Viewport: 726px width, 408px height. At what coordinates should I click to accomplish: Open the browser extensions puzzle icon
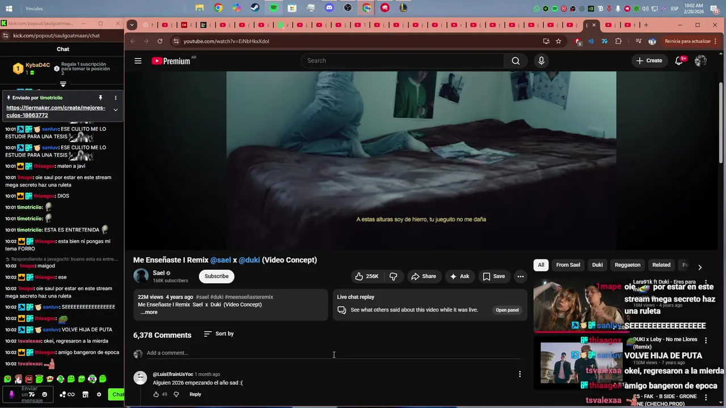(x=618, y=41)
